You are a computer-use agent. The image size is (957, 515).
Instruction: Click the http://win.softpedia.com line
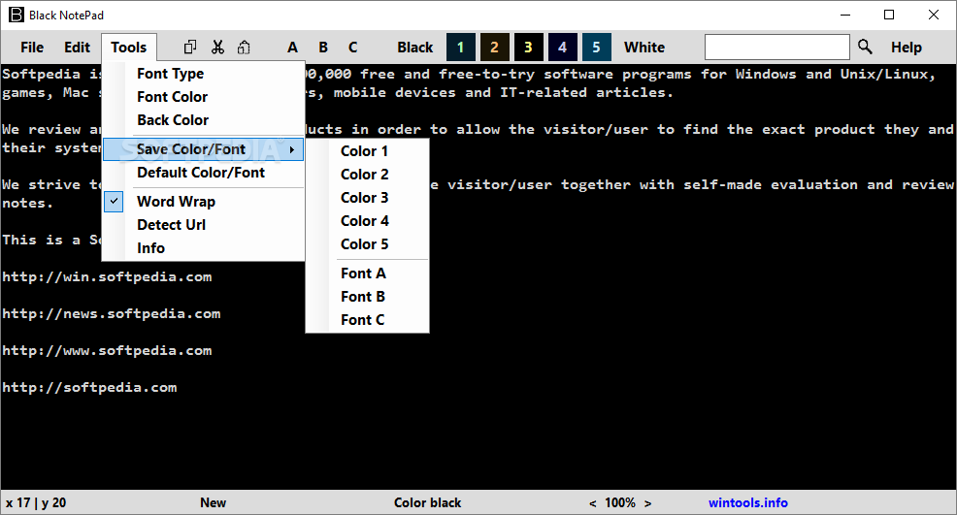pyautogui.click(x=107, y=277)
